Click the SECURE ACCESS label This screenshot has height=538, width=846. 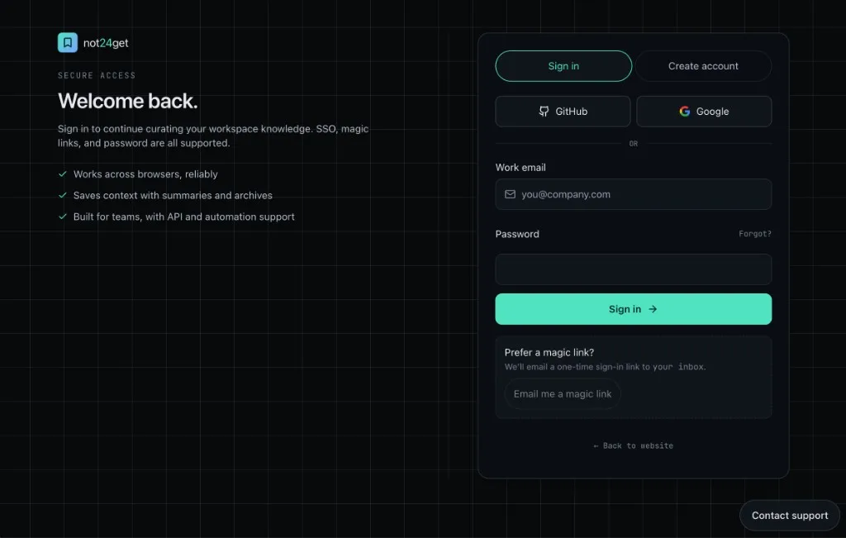[97, 75]
